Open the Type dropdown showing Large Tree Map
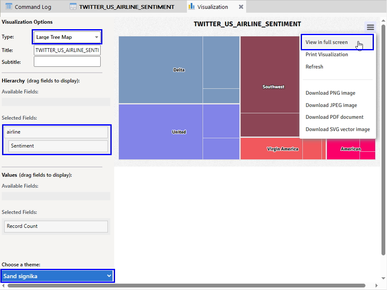Viewport: 387px width, 290px height. coord(67,37)
